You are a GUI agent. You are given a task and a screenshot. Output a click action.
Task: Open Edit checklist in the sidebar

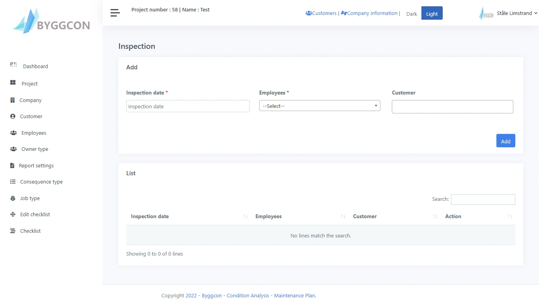(35, 214)
